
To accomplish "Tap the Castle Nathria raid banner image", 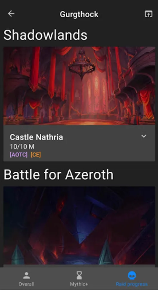I will [79, 86].
